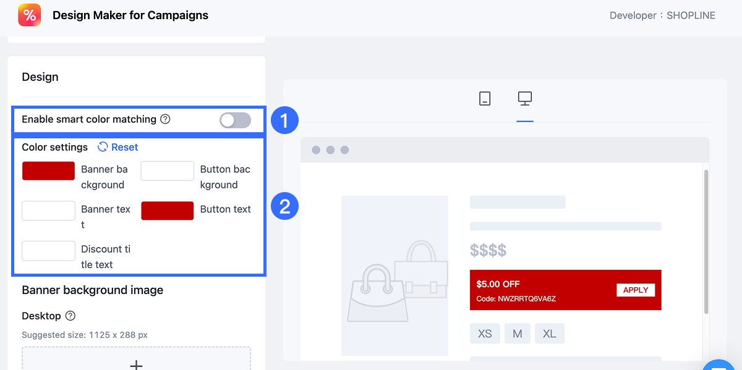
Task: Open the Discount title text color swatch
Action: tap(48, 251)
